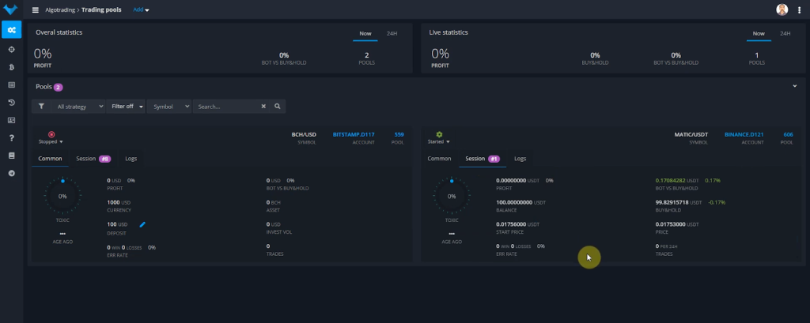Open the Filter off dropdown

tap(127, 106)
